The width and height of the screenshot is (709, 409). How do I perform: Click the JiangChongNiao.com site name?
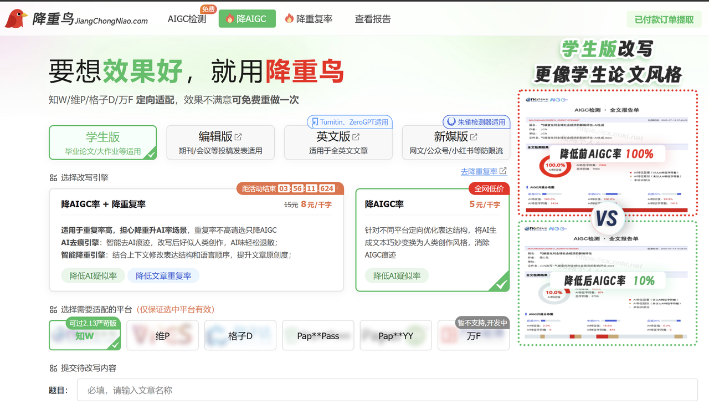pyautogui.click(x=111, y=21)
